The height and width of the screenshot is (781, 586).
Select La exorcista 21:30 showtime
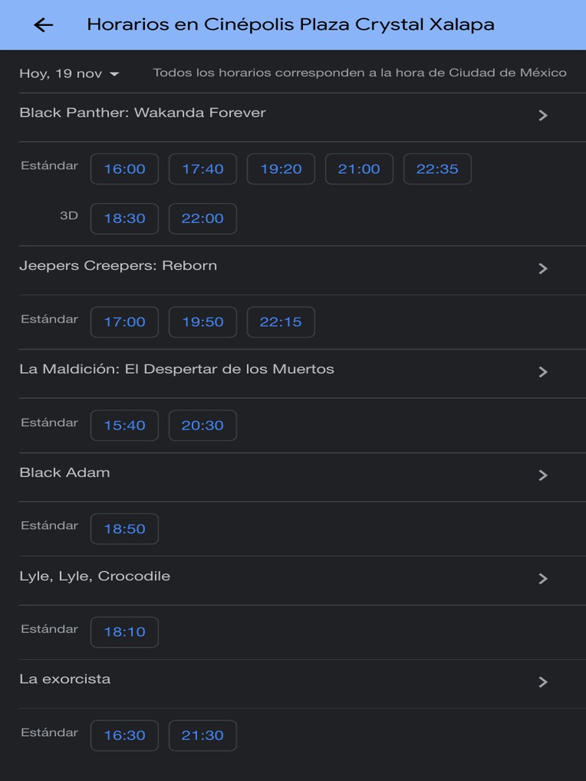(202, 736)
